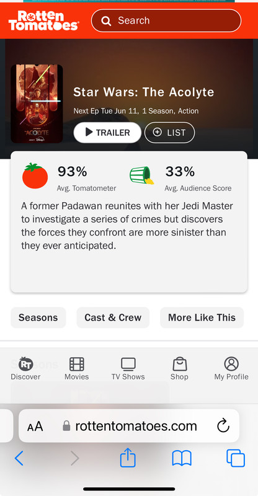Click the Search input field
258x496 pixels.
coord(166,20)
